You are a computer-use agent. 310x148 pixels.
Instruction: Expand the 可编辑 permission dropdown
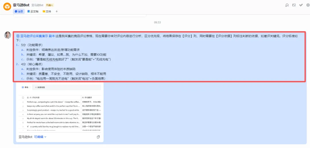pyautogui.click(x=40, y=137)
